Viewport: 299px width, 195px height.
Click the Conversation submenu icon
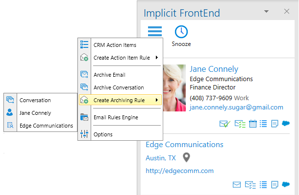pos(10,100)
